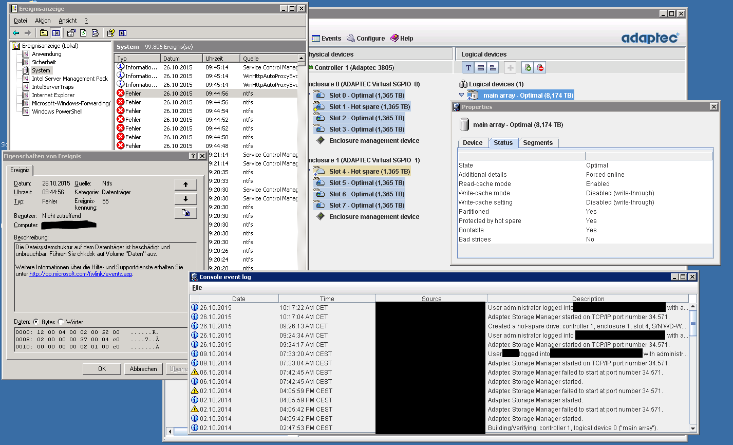
Task: Click the Back arrow in Ereignisanzeige toolbar
Action: [16, 33]
